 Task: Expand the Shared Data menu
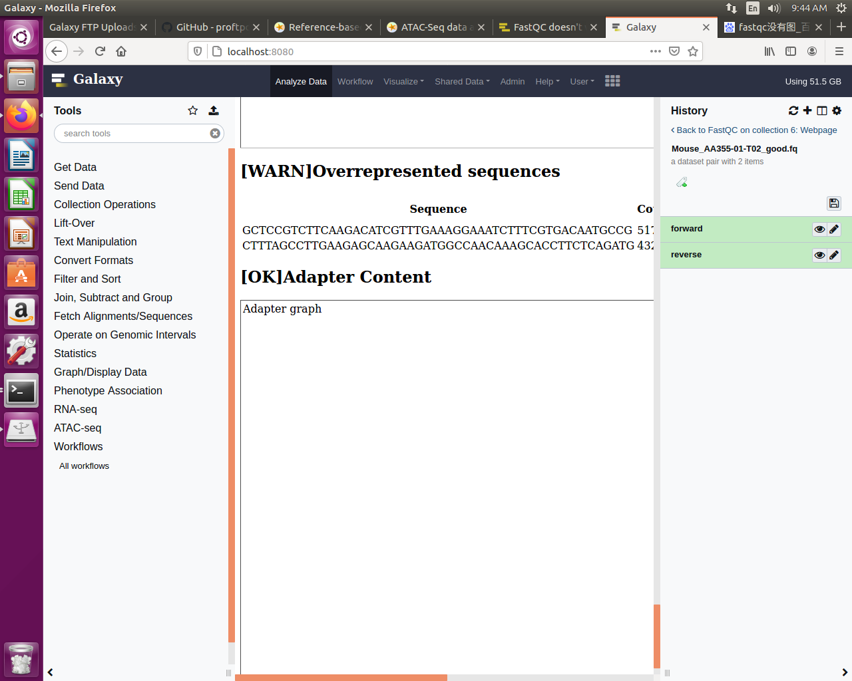click(x=462, y=81)
